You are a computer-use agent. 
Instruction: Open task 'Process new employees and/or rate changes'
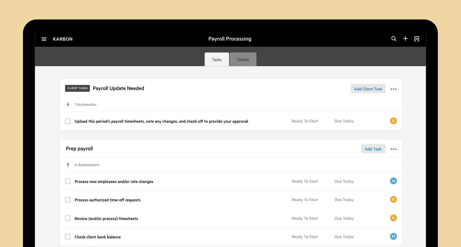pos(114,182)
